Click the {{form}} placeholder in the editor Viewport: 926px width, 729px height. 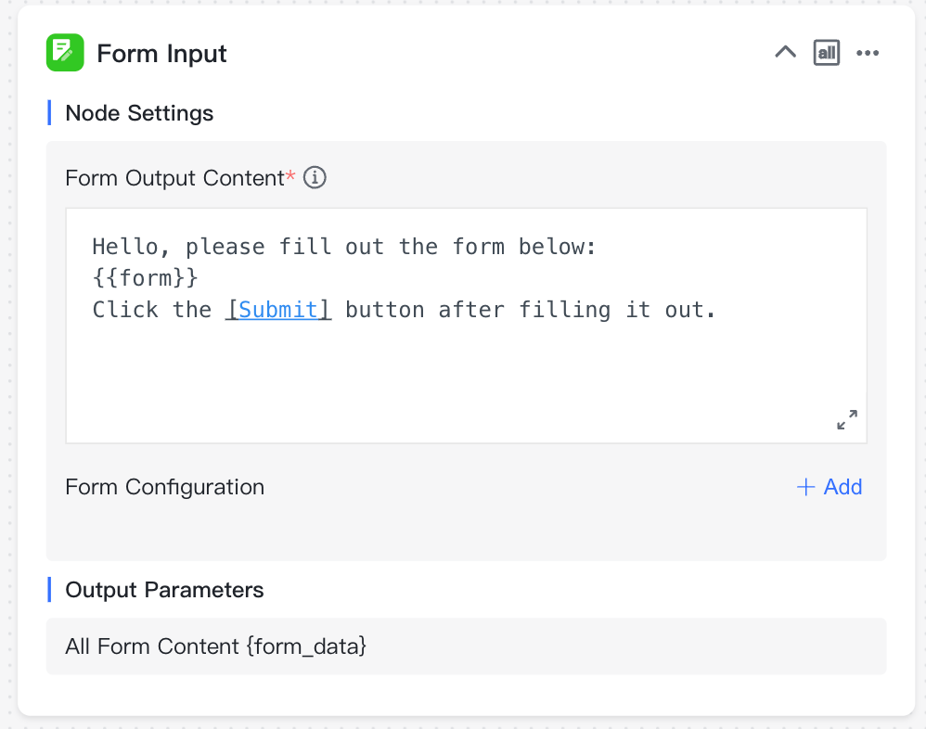[x=146, y=278]
